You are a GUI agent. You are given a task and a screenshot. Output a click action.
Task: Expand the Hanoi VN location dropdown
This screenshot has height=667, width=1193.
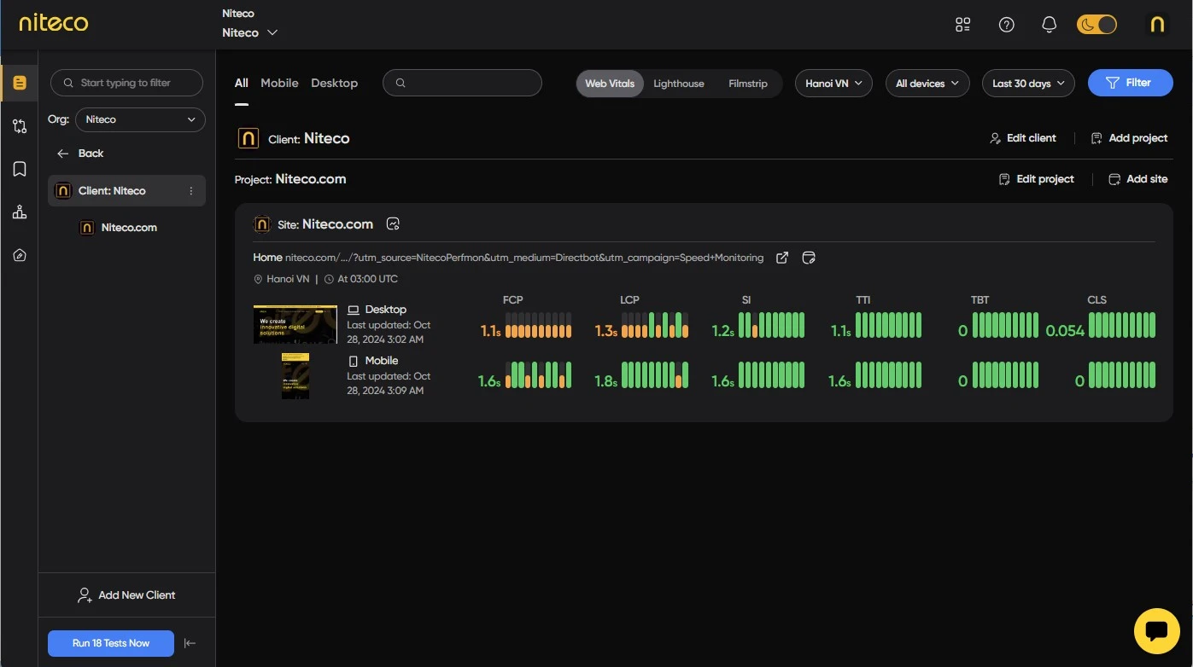click(x=833, y=84)
